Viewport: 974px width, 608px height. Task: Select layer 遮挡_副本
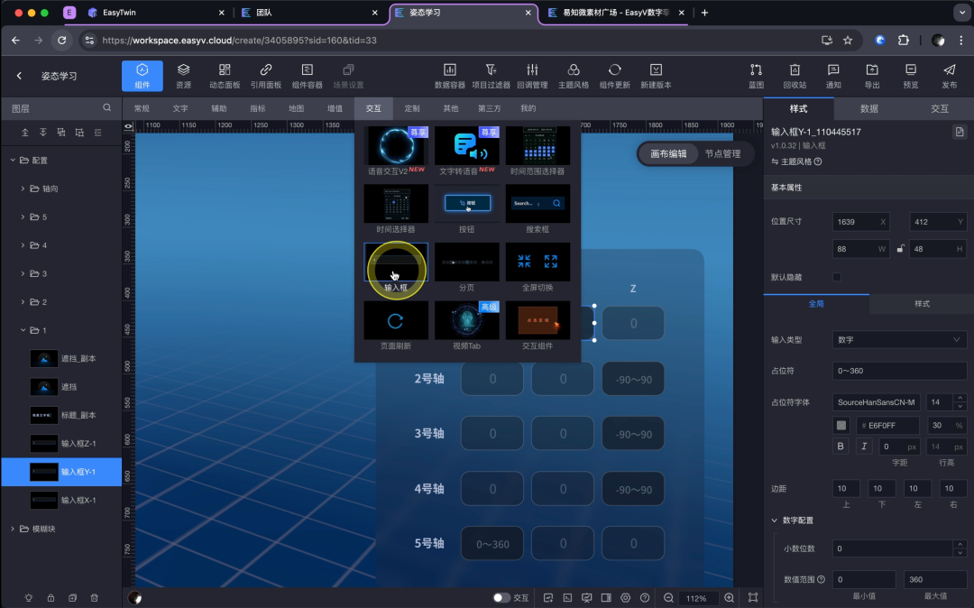(x=61, y=358)
